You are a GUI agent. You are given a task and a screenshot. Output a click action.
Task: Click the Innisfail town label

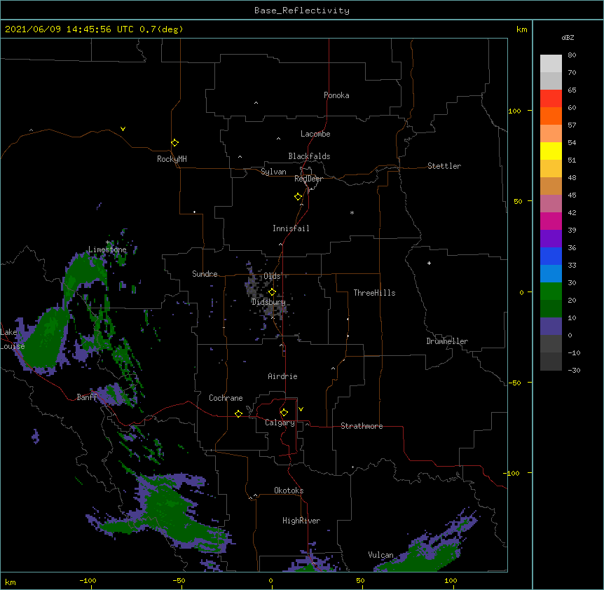[291, 228]
